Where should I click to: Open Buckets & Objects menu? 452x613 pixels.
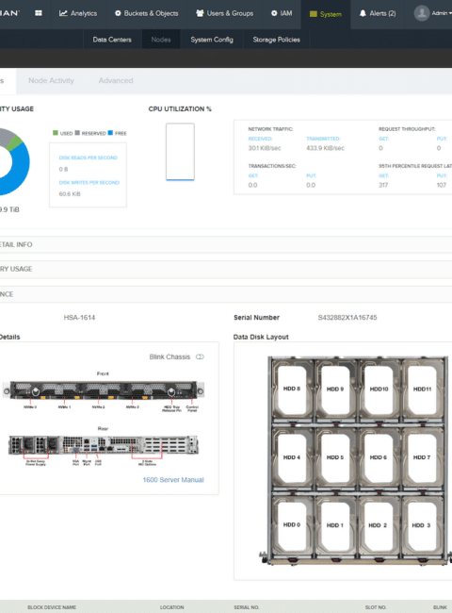point(146,13)
